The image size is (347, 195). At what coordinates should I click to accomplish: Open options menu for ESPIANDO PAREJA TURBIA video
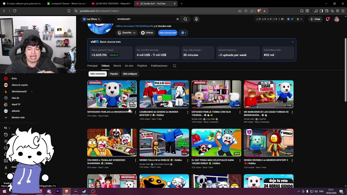point(240,112)
